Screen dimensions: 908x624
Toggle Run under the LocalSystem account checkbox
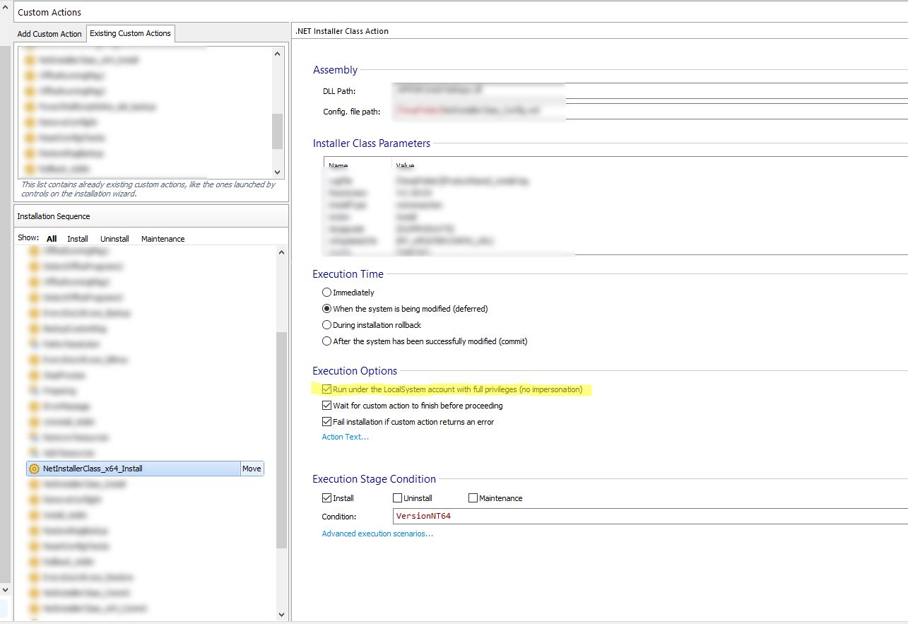[x=326, y=389]
